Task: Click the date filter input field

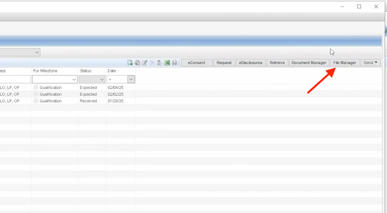Action: (x=117, y=79)
